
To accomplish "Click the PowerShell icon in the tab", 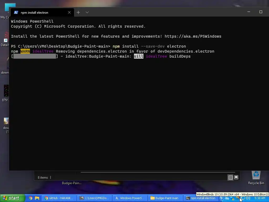I will 16,12.
